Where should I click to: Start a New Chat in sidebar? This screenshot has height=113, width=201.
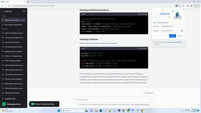11,11
